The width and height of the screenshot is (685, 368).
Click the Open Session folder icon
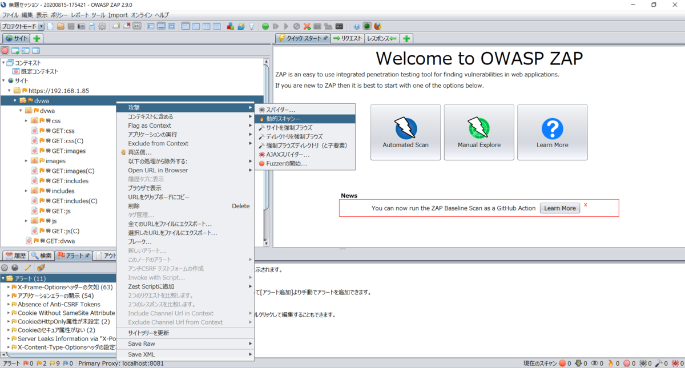tap(61, 26)
